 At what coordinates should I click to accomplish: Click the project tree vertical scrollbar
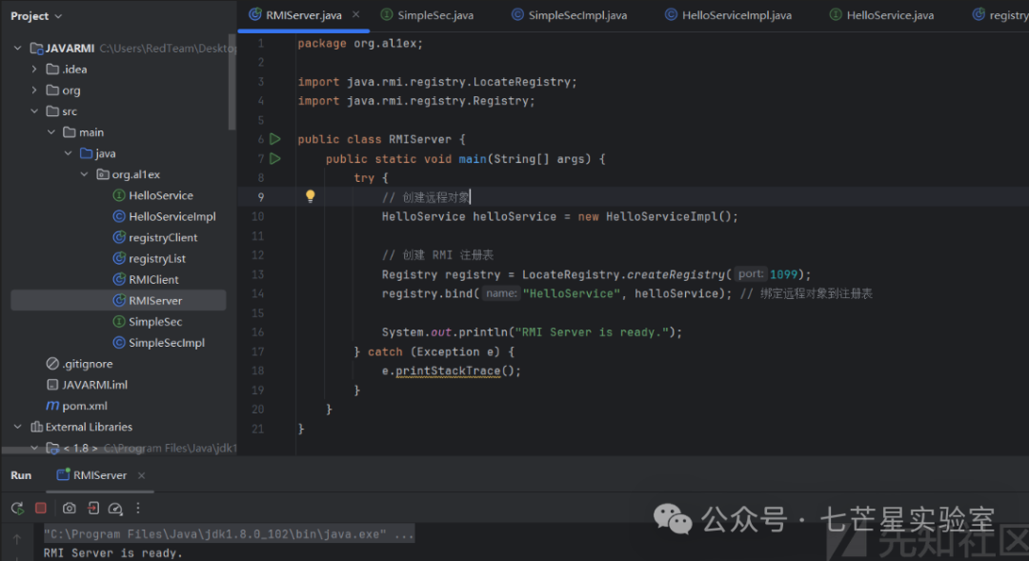232,82
